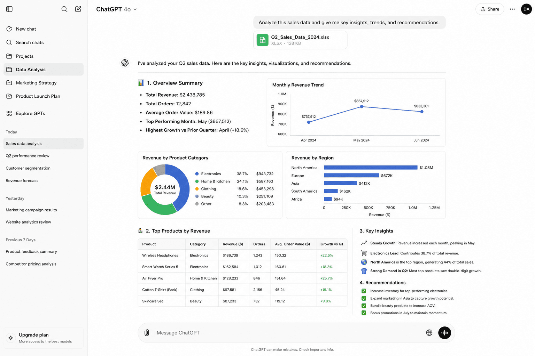Image resolution: width=535 pixels, height=356 pixels.
Task: Open the ChatGPT 4o model dropdown
Action: click(x=117, y=9)
